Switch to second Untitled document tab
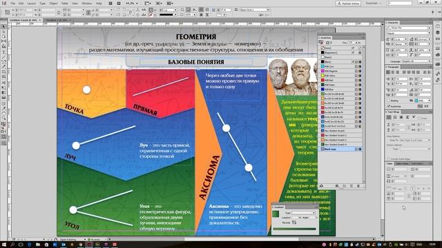 pos(57,20)
